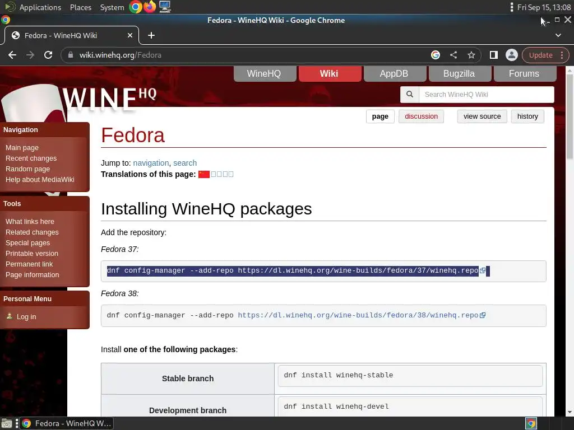
Task: Open the page history tab
Action: click(x=527, y=116)
